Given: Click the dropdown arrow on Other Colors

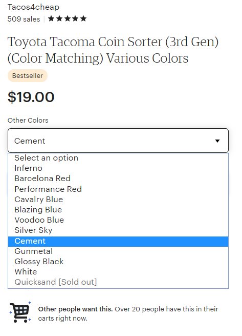Looking at the screenshot, I should (217, 141).
